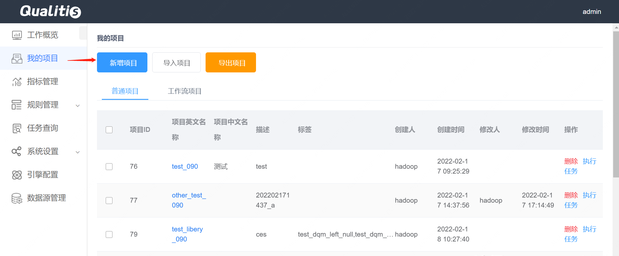Click the scrollbar up arrow
619x256 pixels.
click(616, 27)
